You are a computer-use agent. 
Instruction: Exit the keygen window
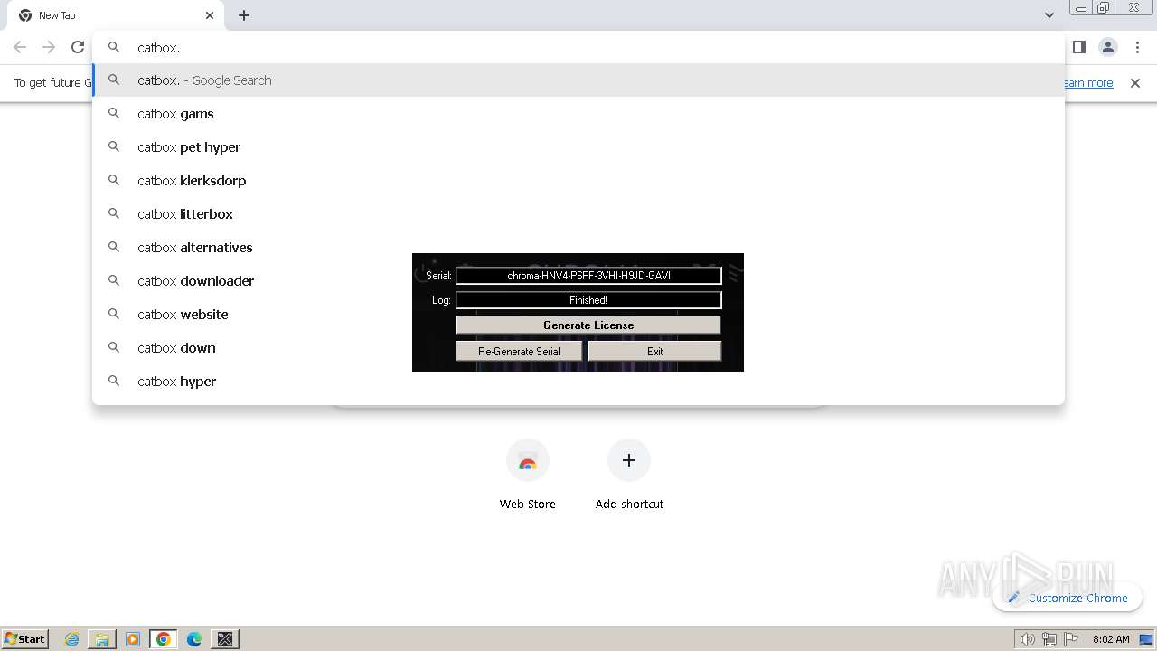pos(654,351)
